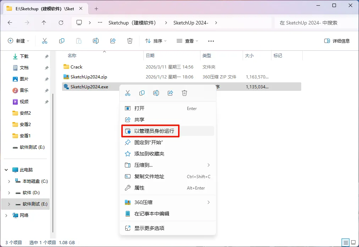Viewport: 359px width, 247px height.
Task: Click chevron after SketchUp 2024- breadcrumb
Action: click(216, 23)
